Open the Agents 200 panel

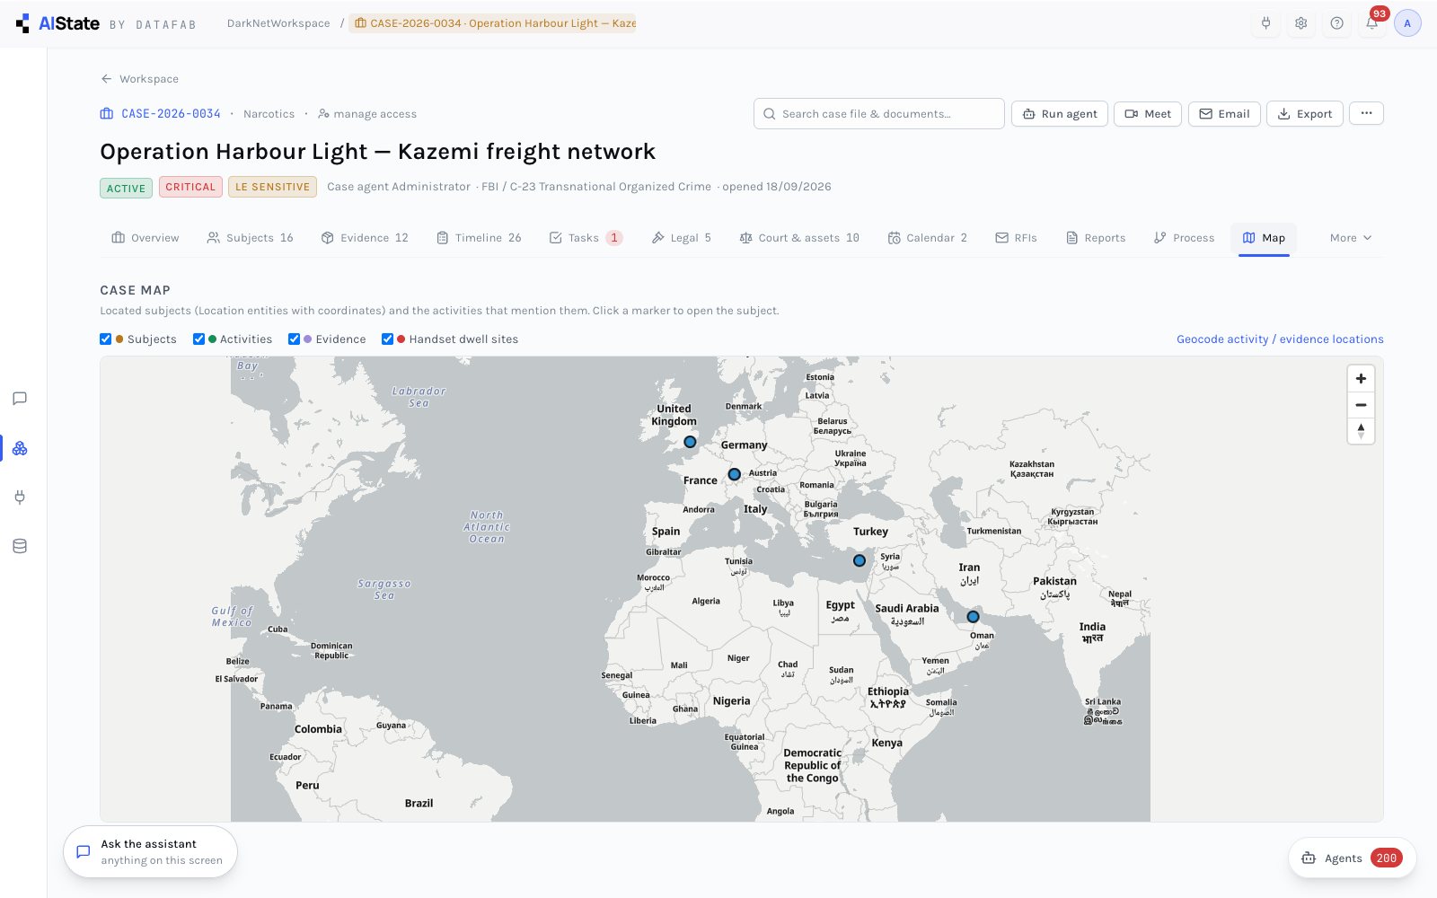[1352, 858]
